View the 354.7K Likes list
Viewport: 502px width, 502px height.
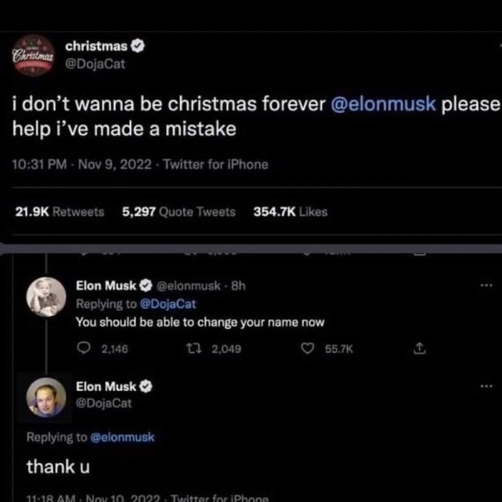click(x=290, y=212)
